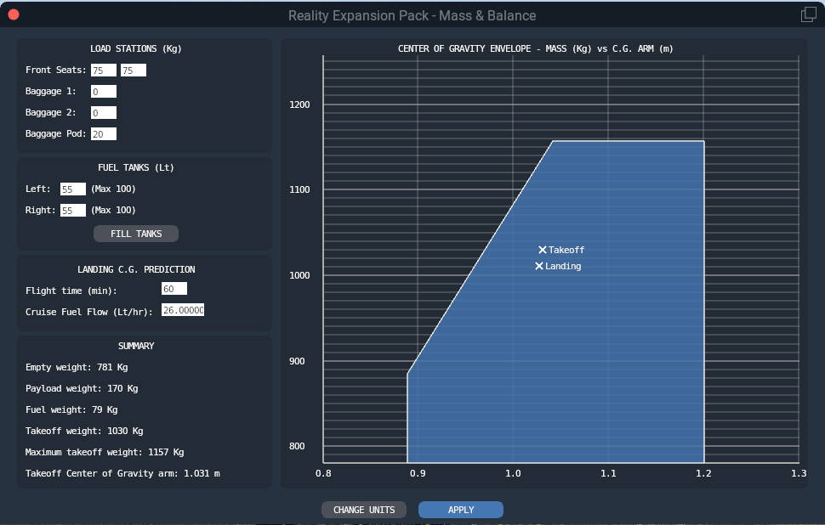Image resolution: width=825 pixels, height=525 pixels.
Task: Click the 'Takeoff weight: 1030 Kg' text
Action: (84, 431)
